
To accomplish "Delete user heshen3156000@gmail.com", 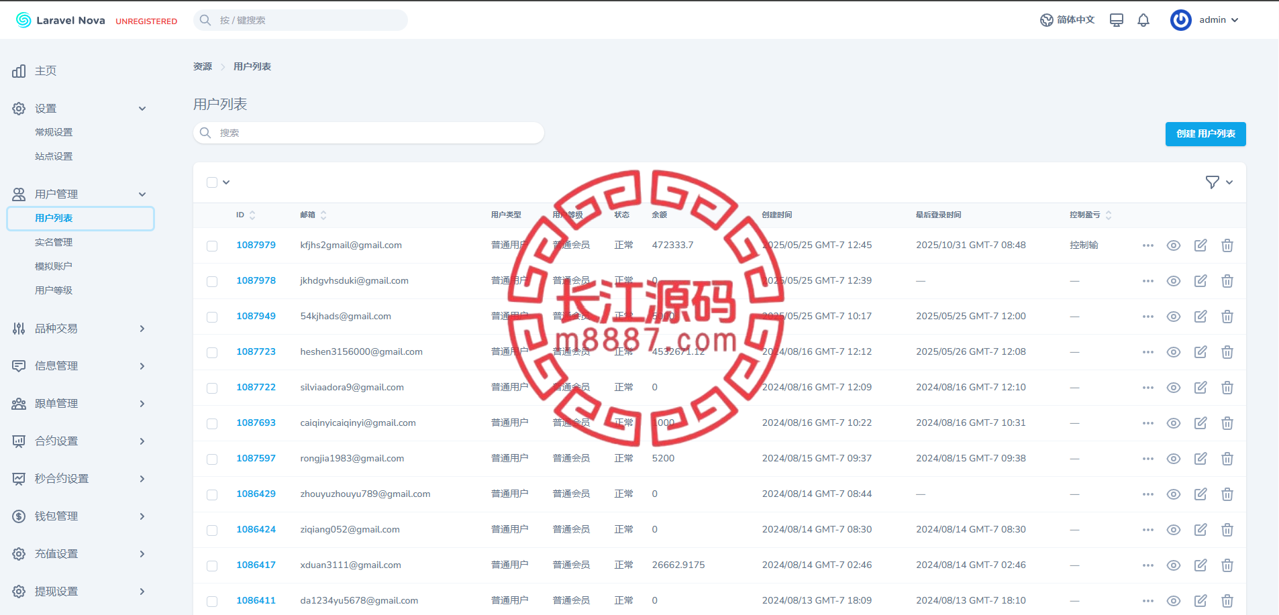I will 1227,352.
